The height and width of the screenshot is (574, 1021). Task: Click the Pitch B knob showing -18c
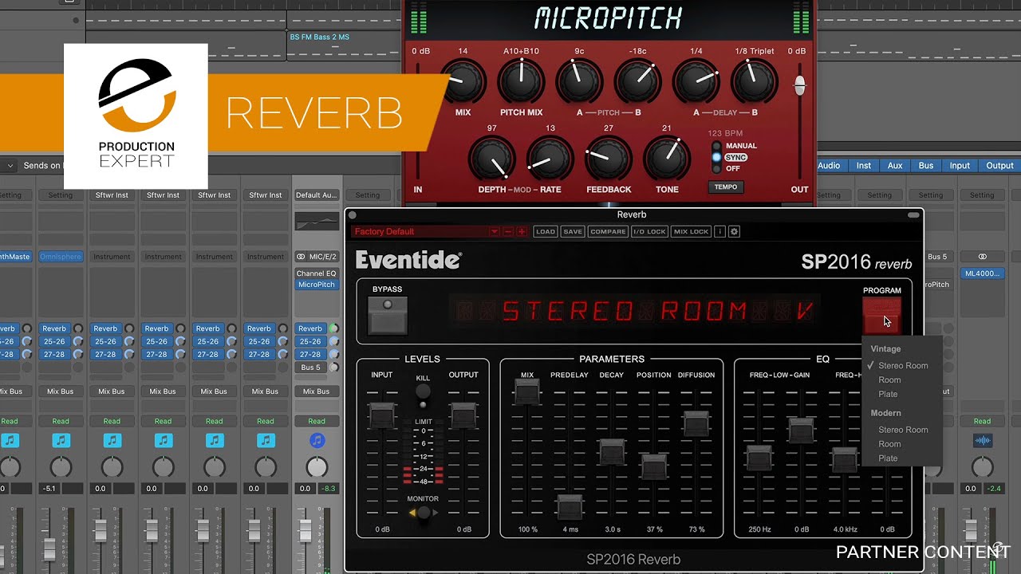click(637, 82)
